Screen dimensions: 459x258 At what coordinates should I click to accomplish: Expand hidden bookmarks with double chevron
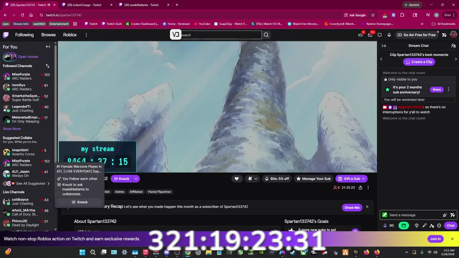[x=422, y=24]
